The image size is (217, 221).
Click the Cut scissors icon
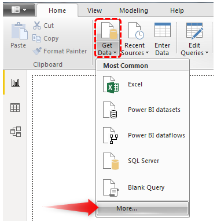pos(37,26)
